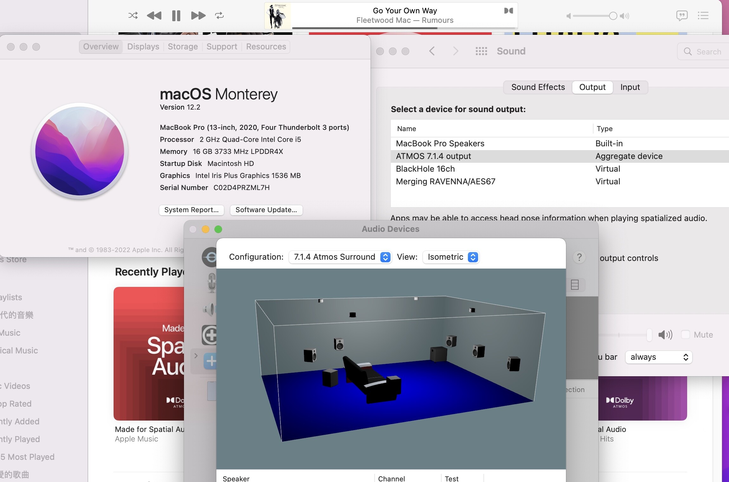Open Displays tab in About This Mac
Viewport: 729px width, 482px height.
point(143,47)
